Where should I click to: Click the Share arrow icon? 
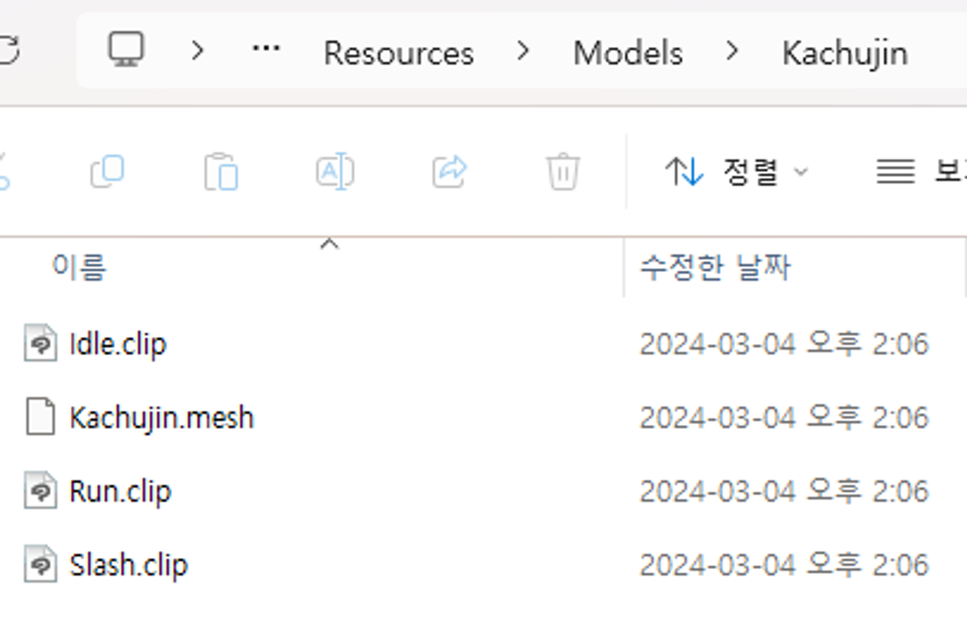point(449,171)
